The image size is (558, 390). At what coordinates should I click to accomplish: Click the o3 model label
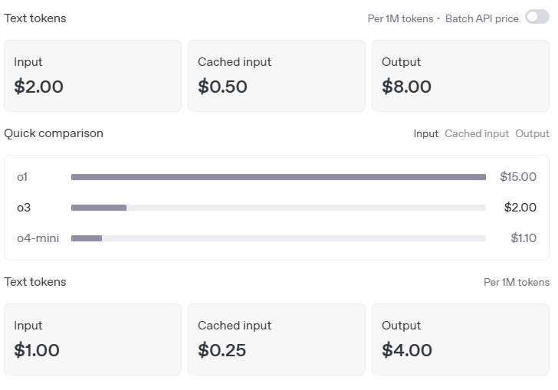(x=24, y=208)
